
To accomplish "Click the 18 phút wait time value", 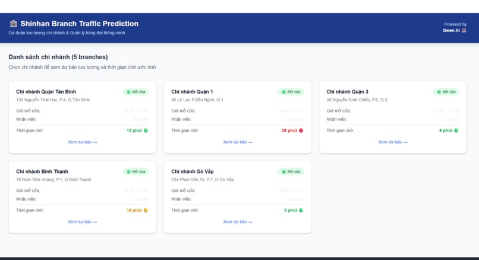I will point(134,210).
